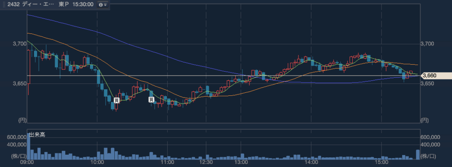Viewport: 452px width, 167px height.
Task: Click the left-axis 3,700 price label
Action: [19, 44]
